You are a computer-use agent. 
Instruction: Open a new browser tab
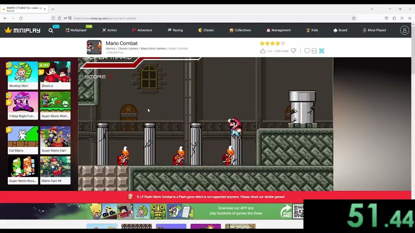pos(53,9)
